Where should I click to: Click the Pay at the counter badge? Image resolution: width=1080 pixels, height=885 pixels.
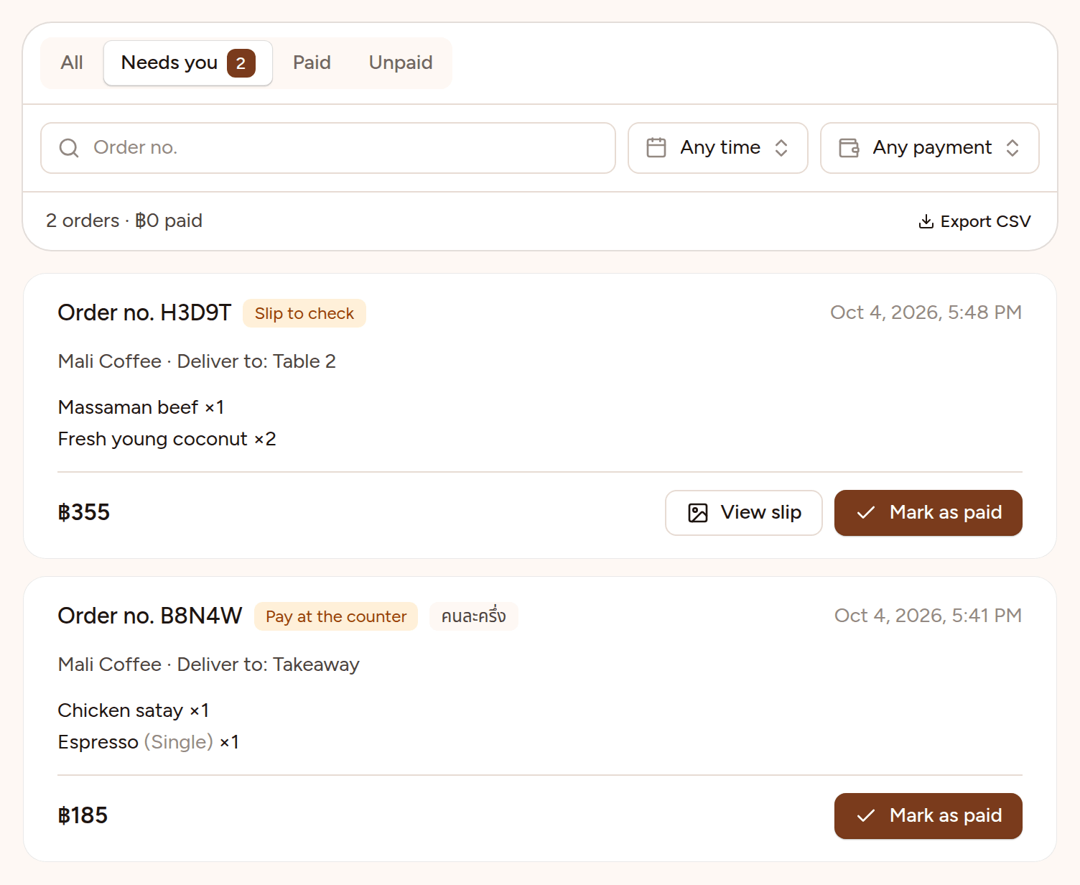(336, 616)
